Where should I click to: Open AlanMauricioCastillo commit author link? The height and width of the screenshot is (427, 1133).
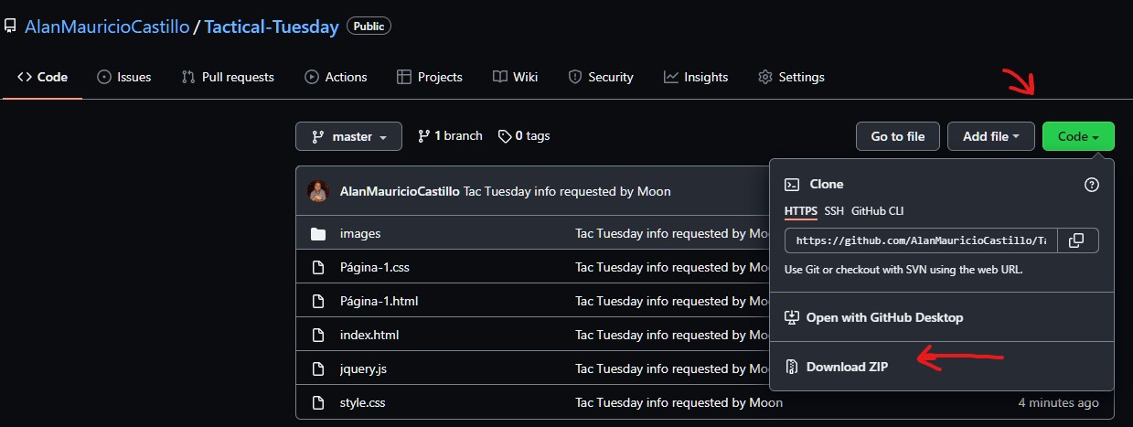(400, 191)
